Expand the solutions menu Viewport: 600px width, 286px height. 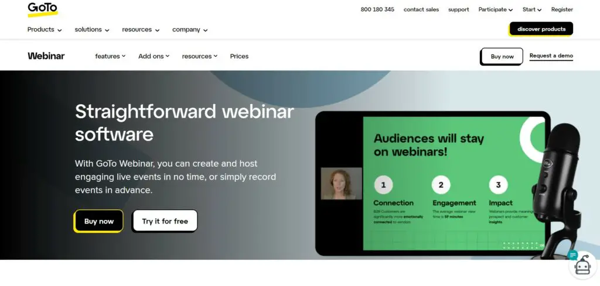point(92,29)
